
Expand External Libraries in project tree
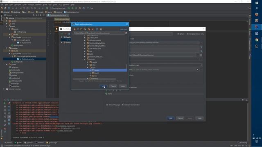pos(4,89)
